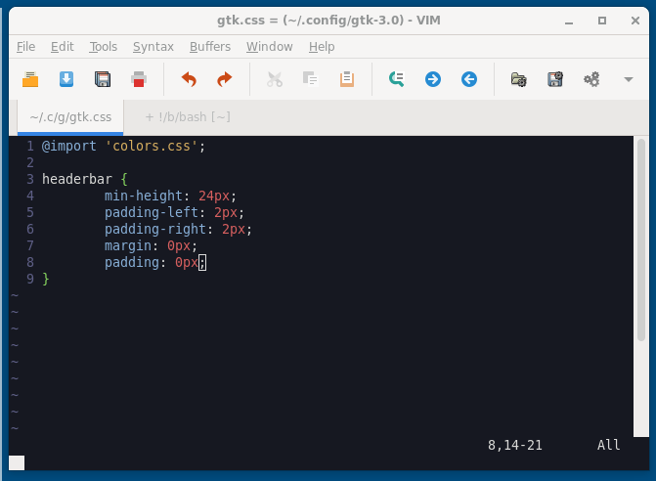The width and height of the screenshot is (656, 481).
Task: Open the File menu
Action: [x=26, y=46]
